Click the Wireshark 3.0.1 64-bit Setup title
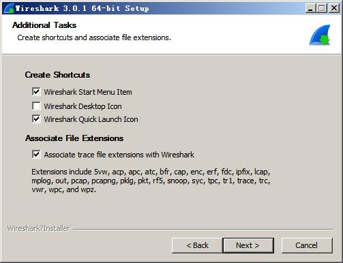The width and height of the screenshot is (343, 263). pyautogui.click(x=83, y=8)
